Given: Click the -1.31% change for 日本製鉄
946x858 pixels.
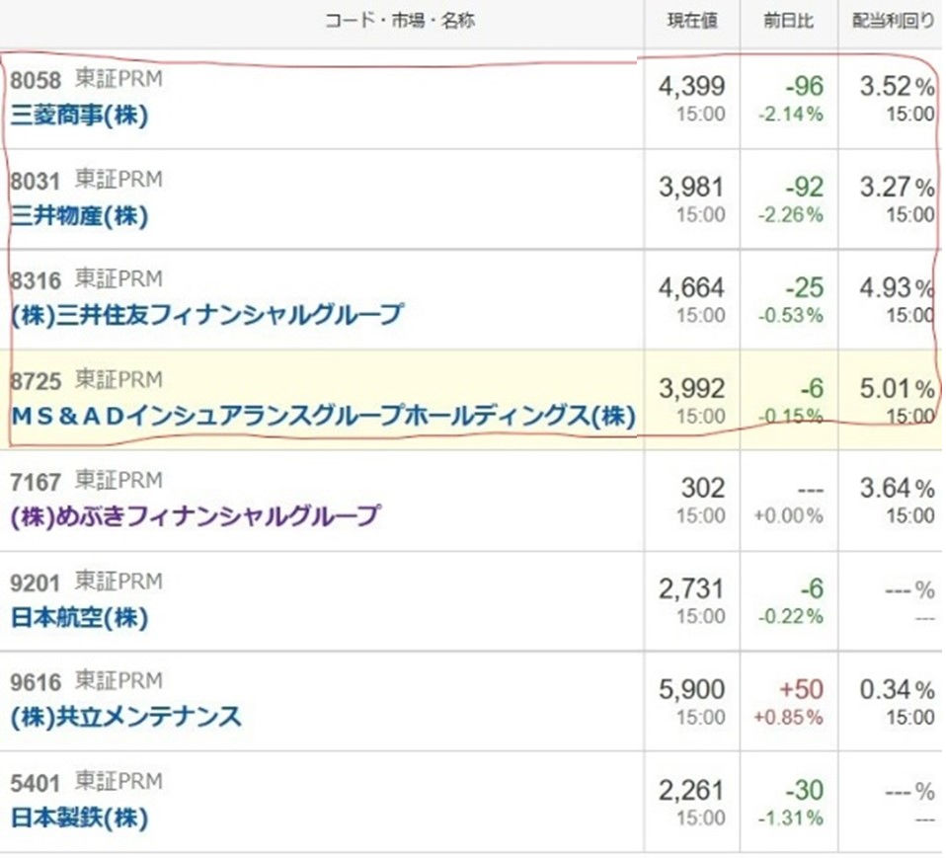Looking at the screenshot, I should coord(789,819).
